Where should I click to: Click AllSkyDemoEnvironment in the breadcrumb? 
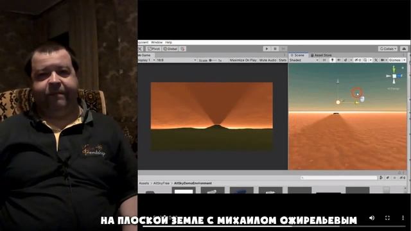pyautogui.click(x=193, y=184)
